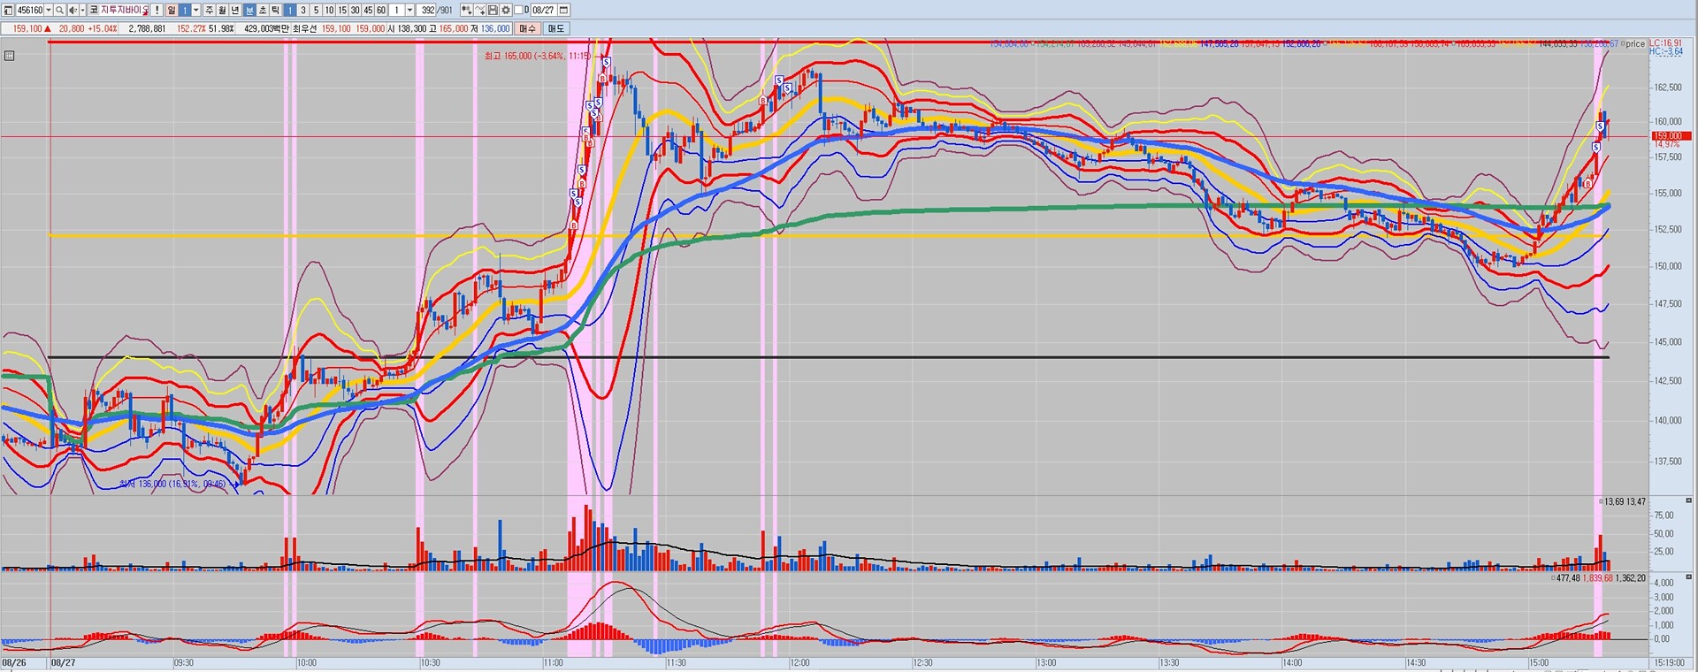Viewport: 1698px width, 672px height.
Task: Select the 주 weekly chart period
Action: (210, 10)
